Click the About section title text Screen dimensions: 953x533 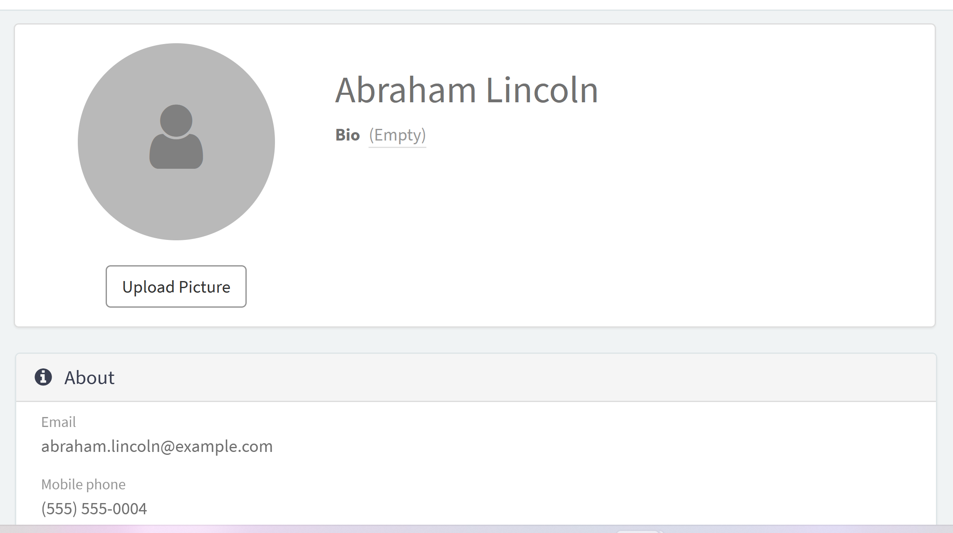(89, 378)
